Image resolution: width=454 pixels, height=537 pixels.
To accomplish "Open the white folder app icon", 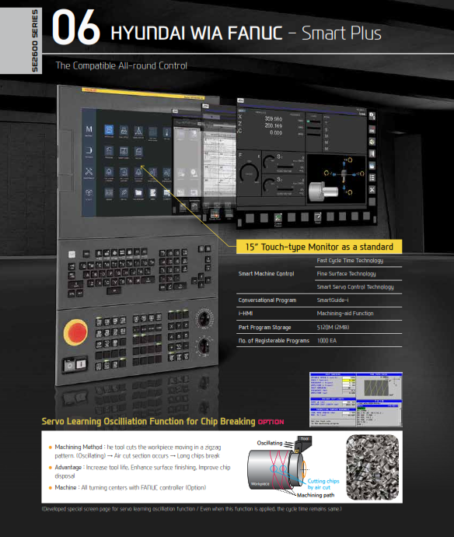I will click(138, 193).
